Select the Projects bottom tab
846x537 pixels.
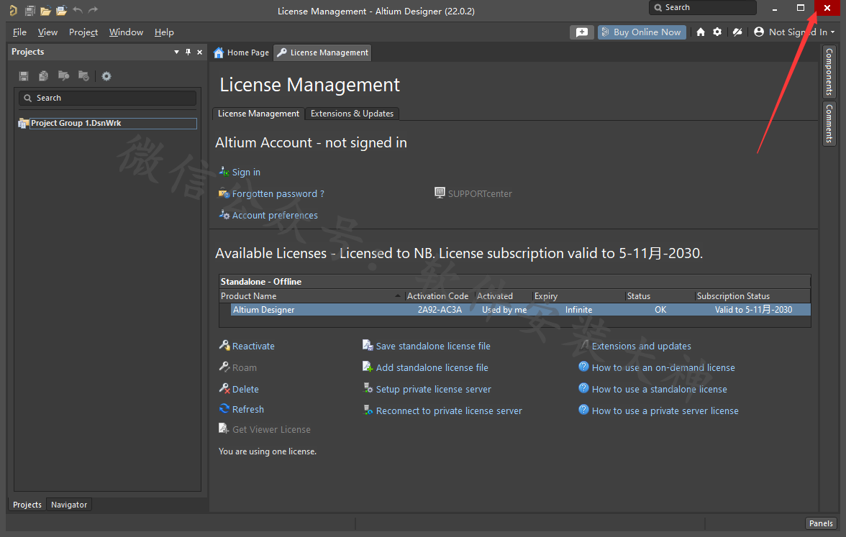tap(27, 505)
